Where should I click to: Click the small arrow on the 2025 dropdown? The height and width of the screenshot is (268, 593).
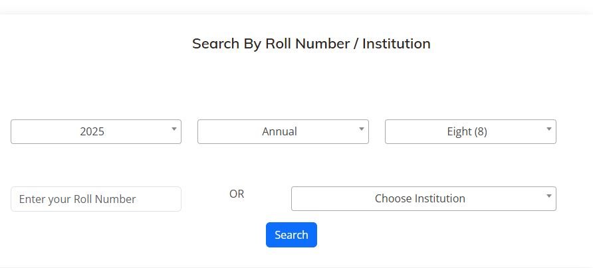coord(174,129)
